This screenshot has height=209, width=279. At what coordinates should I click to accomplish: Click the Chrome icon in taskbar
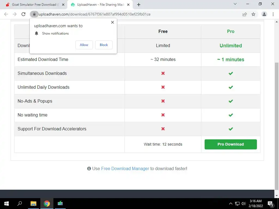pos(47,204)
